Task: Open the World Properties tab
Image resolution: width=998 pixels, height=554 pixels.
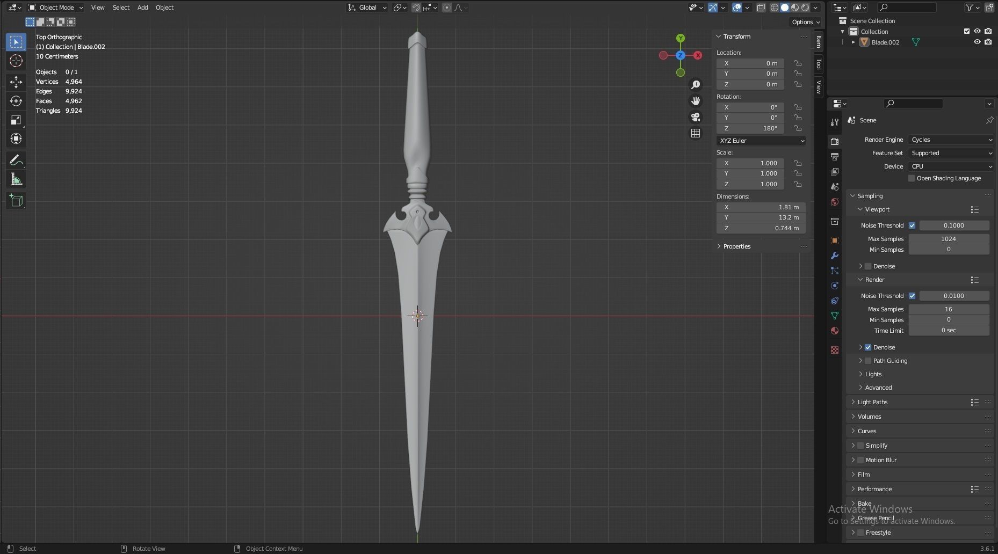Action: tap(834, 202)
